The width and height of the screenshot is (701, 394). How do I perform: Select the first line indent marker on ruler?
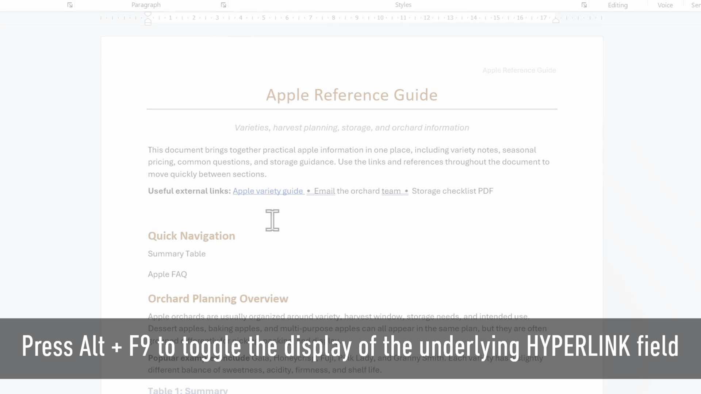[x=148, y=14]
